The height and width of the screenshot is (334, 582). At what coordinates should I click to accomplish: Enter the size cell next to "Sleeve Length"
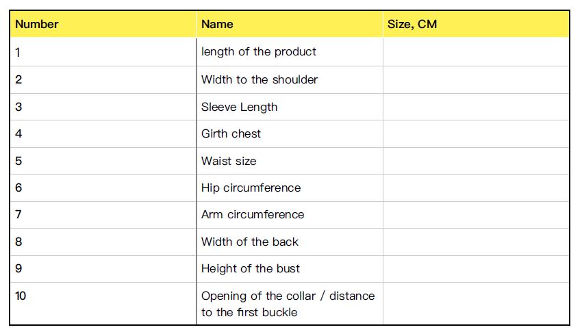tap(475, 107)
